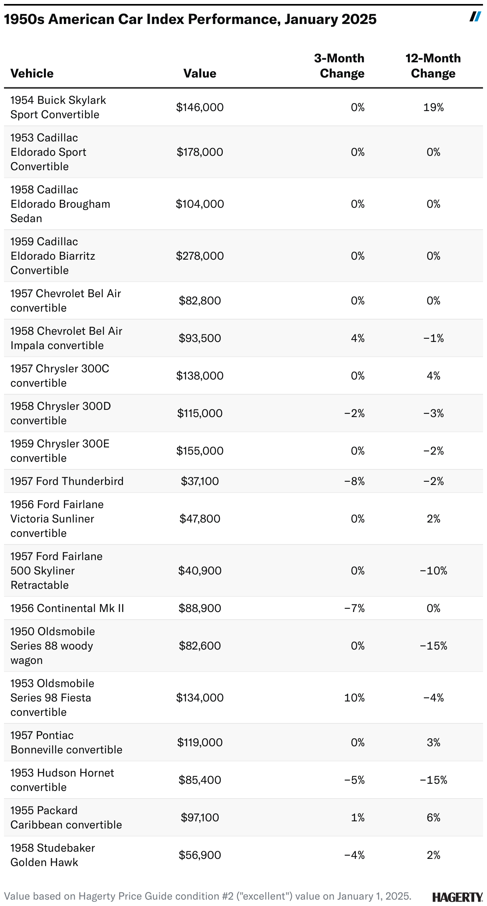Click the $278,000 Eldorado Biarritz value
487x906 pixels.
click(200, 256)
